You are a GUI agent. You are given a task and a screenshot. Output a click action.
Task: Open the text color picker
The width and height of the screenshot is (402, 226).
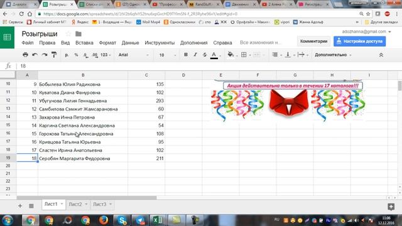click(x=214, y=55)
